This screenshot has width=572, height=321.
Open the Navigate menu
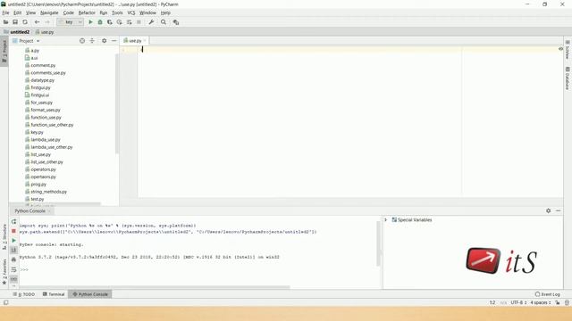(49, 12)
